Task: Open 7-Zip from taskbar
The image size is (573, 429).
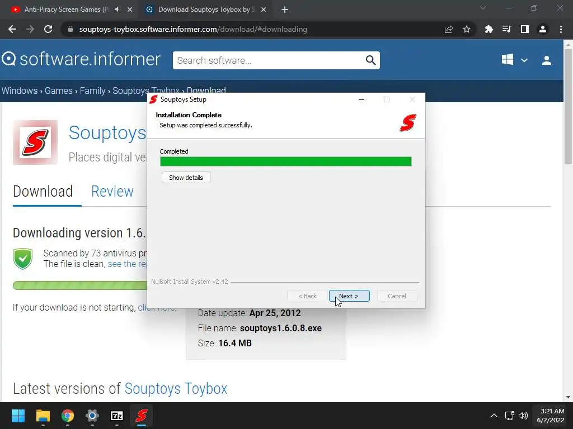Action: pos(116,416)
